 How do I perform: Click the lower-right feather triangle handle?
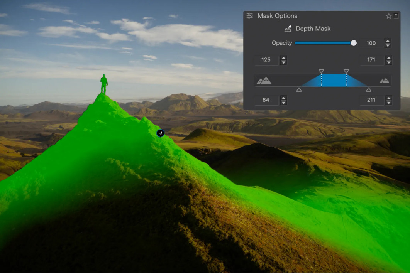coord(369,89)
